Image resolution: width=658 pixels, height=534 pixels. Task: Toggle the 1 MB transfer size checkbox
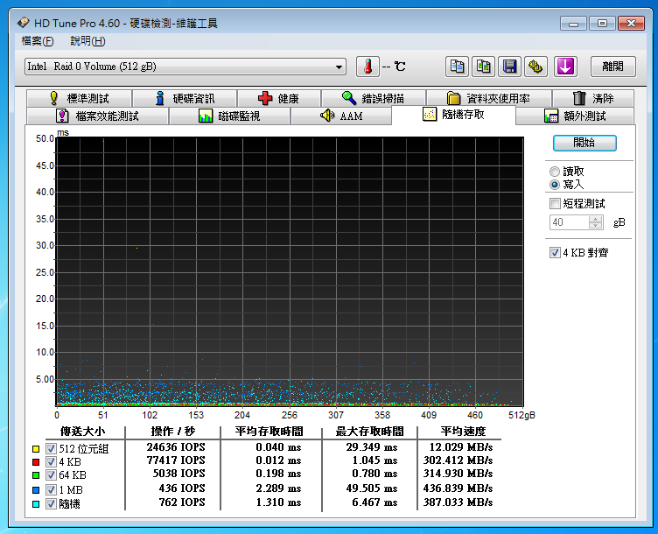click(x=52, y=489)
